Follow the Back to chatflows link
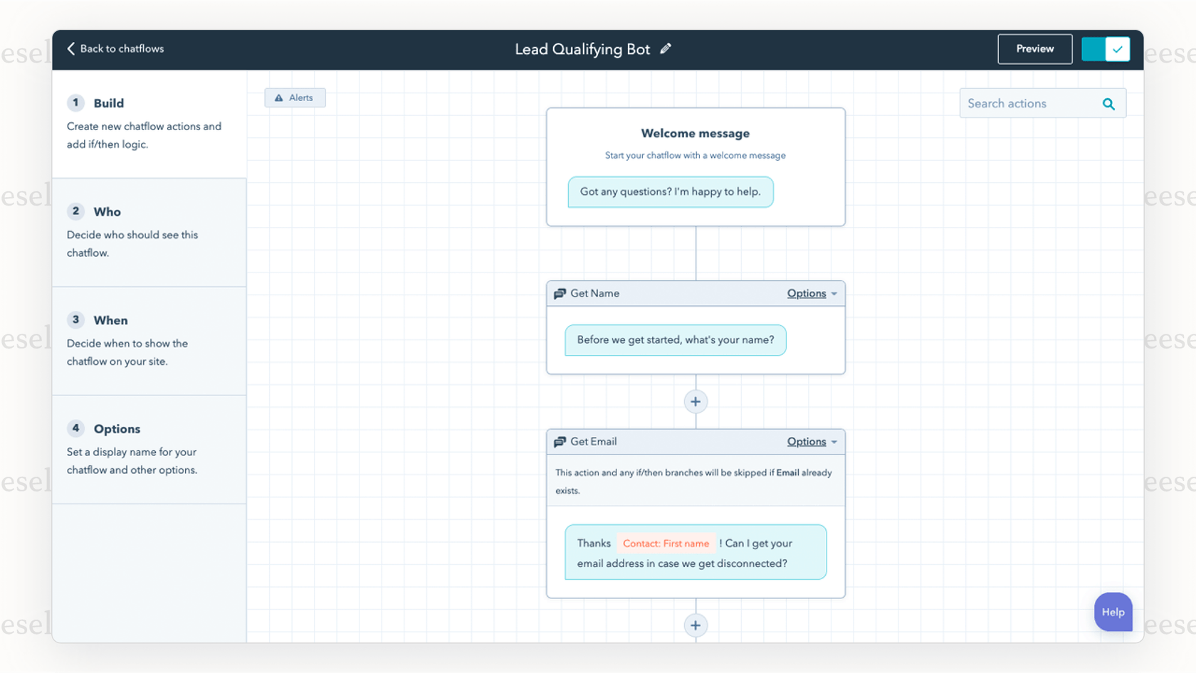The height and width of the screenshot is (673, 1196). [122, 48]
